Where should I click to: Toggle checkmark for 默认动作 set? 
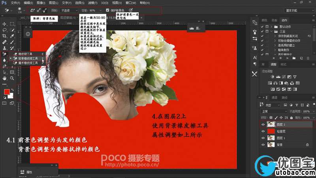click(x=262, y=27)
